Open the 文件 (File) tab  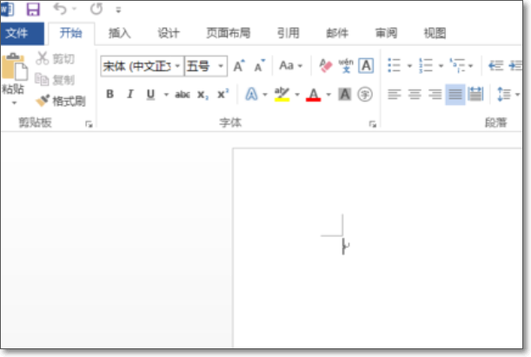coord(22,33)
